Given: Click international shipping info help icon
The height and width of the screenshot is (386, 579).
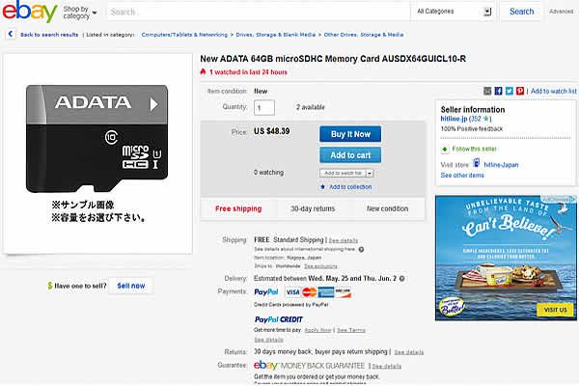Looking at the screenshot, I should point(361,249).
